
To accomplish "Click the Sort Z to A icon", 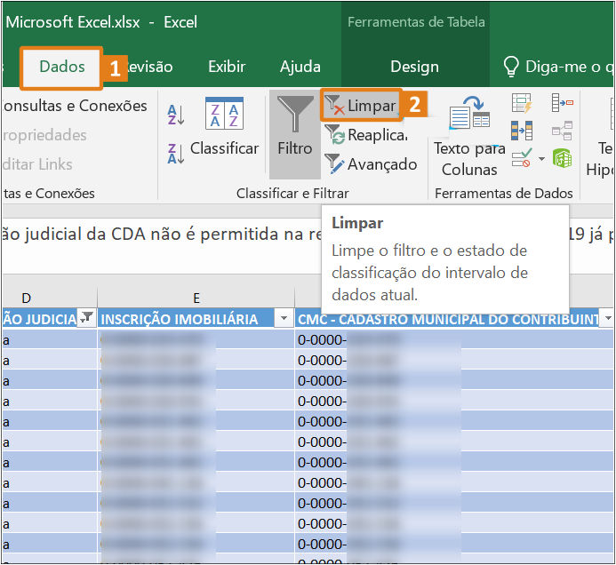I will pos(175,152).
